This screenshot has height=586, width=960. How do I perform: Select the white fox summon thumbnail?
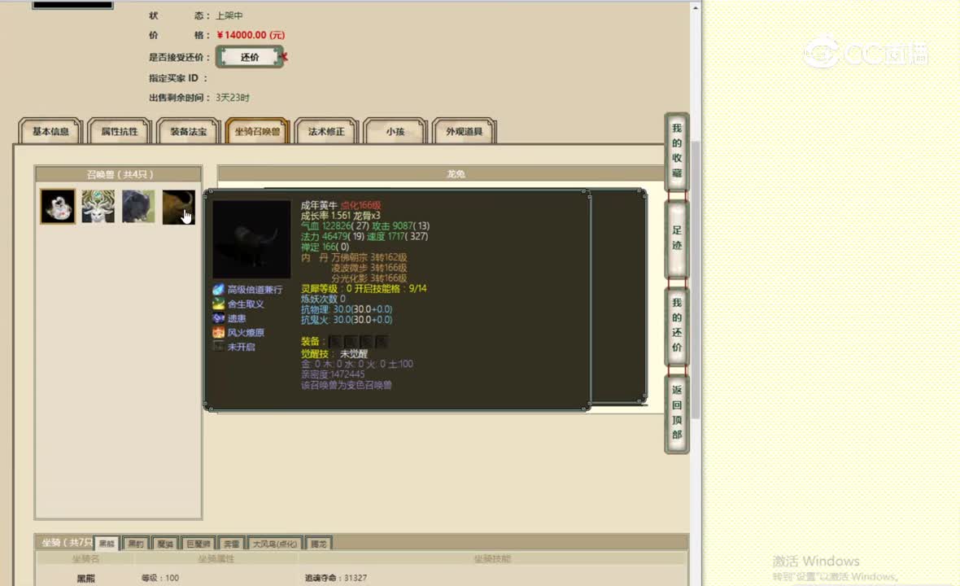58,207
